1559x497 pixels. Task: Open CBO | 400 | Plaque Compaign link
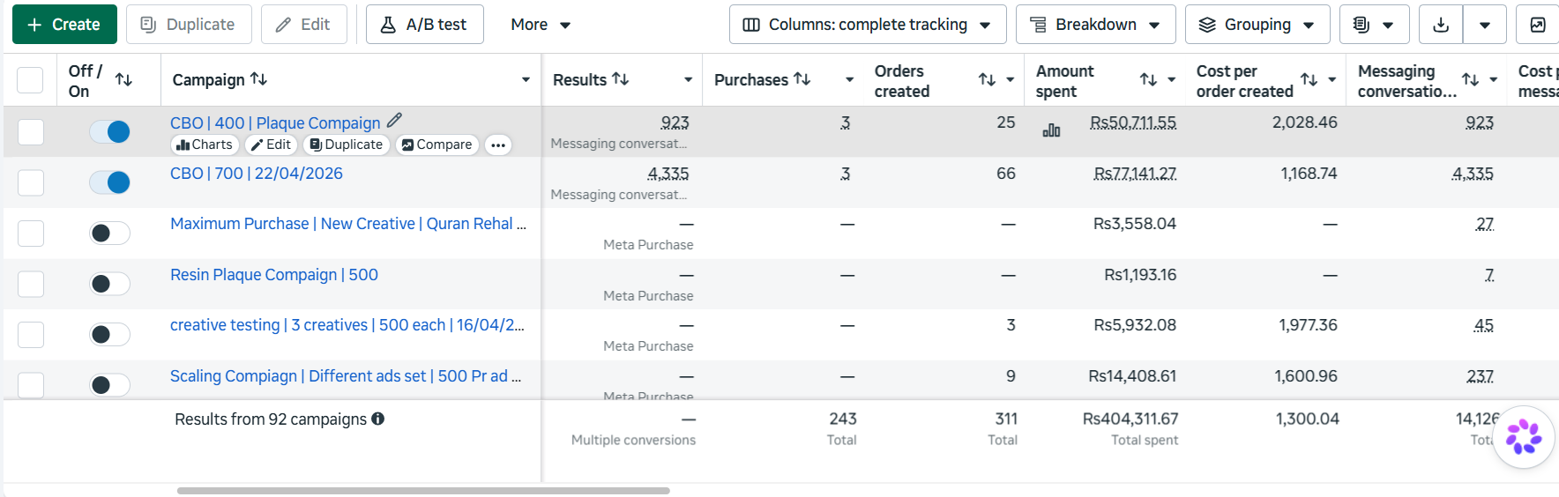pyautogui.click(x=275, y=122)
